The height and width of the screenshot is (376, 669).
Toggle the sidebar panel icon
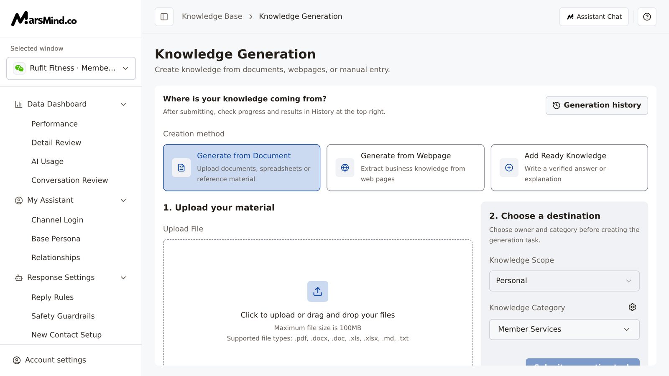[164, 17]
